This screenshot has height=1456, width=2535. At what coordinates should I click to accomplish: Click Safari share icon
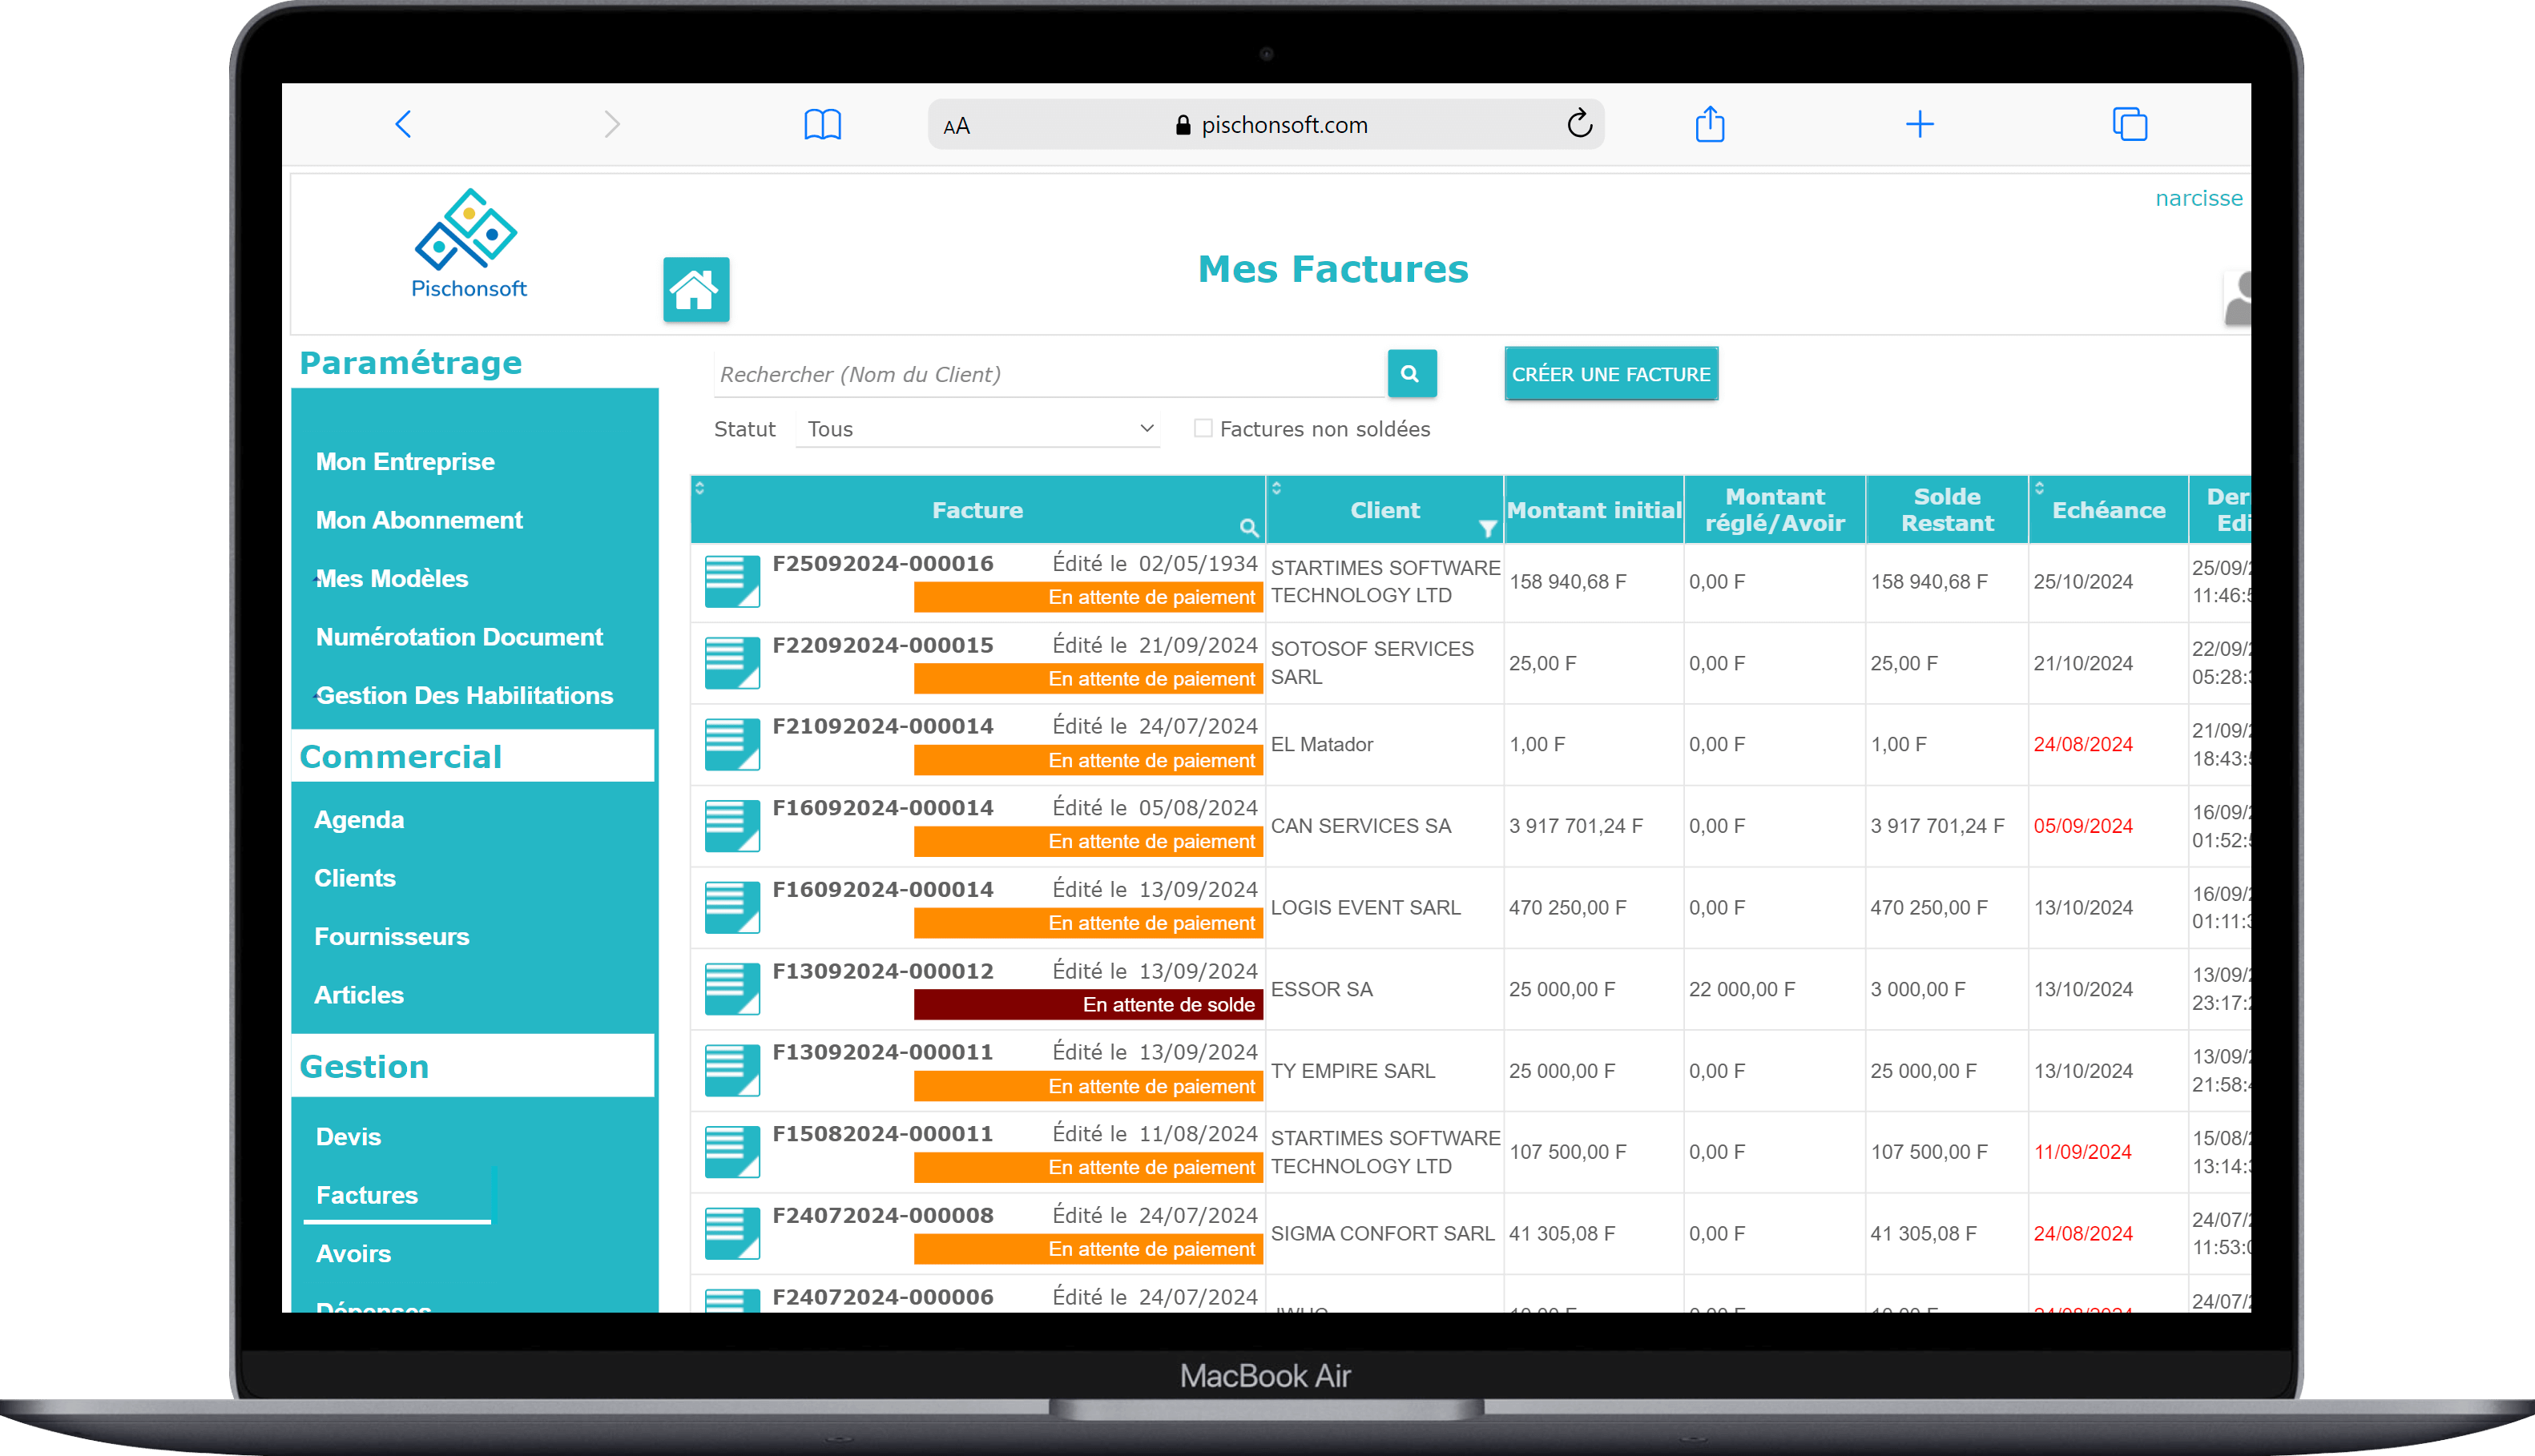click(1710, 125)
